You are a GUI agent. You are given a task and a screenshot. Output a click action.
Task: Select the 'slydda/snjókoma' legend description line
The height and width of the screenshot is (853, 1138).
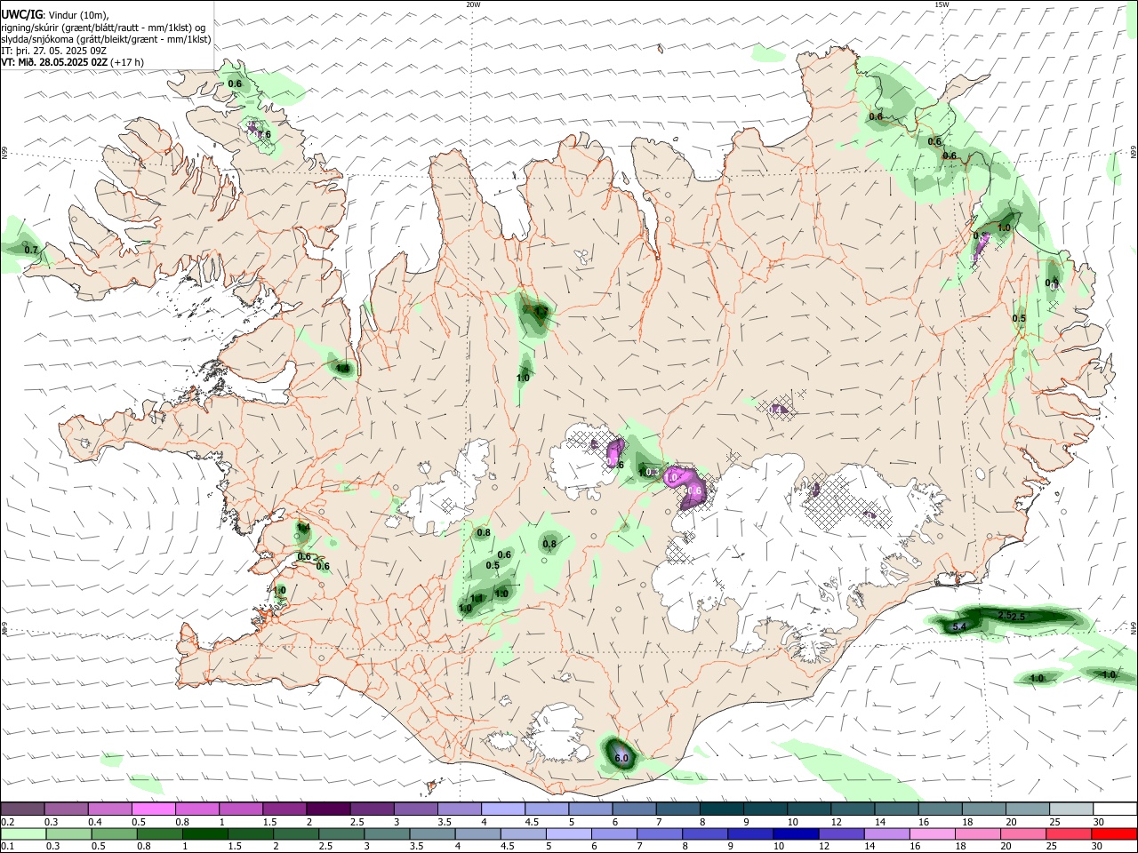106,39
